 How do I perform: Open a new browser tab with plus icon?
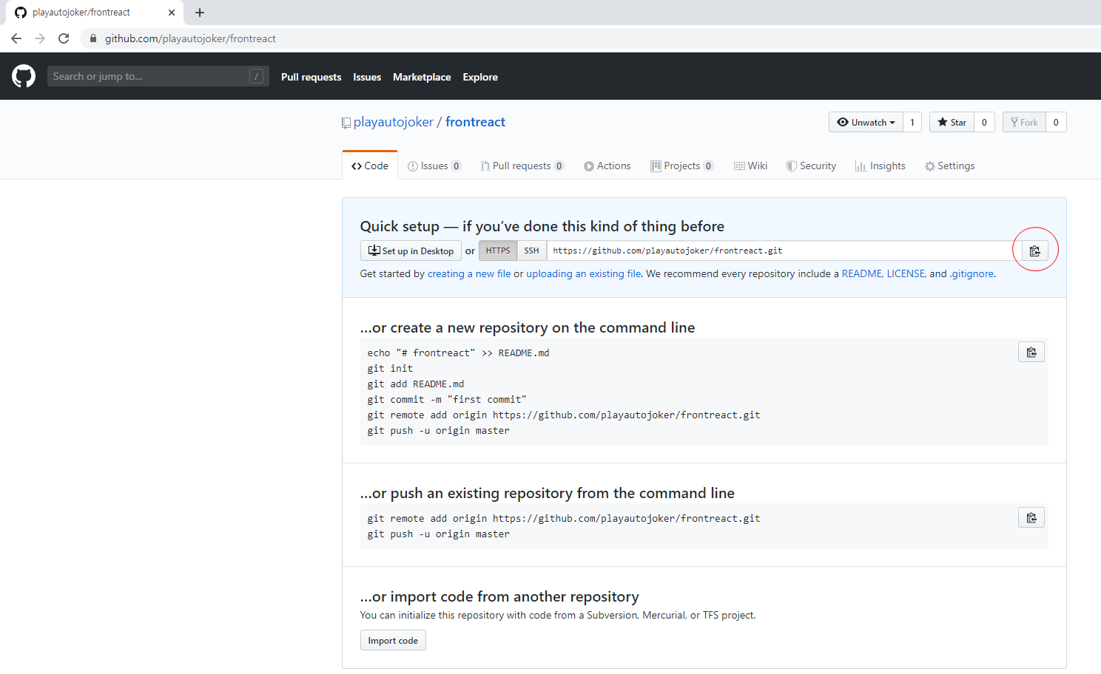[x=200, y=13]
